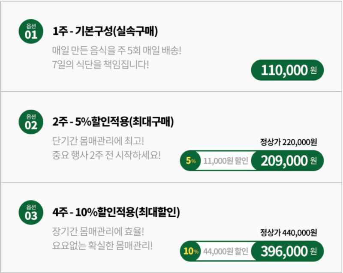Click 단기간 몸매관리에 최고 description
Image resolution: width=343 pixels, height=273 pixels.
tap(98, 141)
